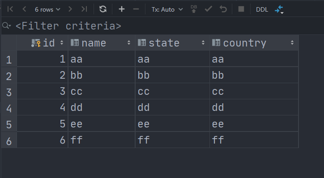Image resolution: width=324 pixels, height=178 pixels.
Task: Select the state cell 'ee'
Action: click(172, 123)
